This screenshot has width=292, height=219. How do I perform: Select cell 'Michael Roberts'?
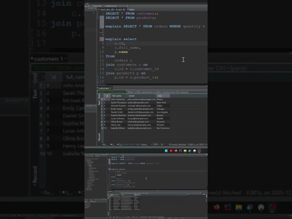[x=119, y=106]
